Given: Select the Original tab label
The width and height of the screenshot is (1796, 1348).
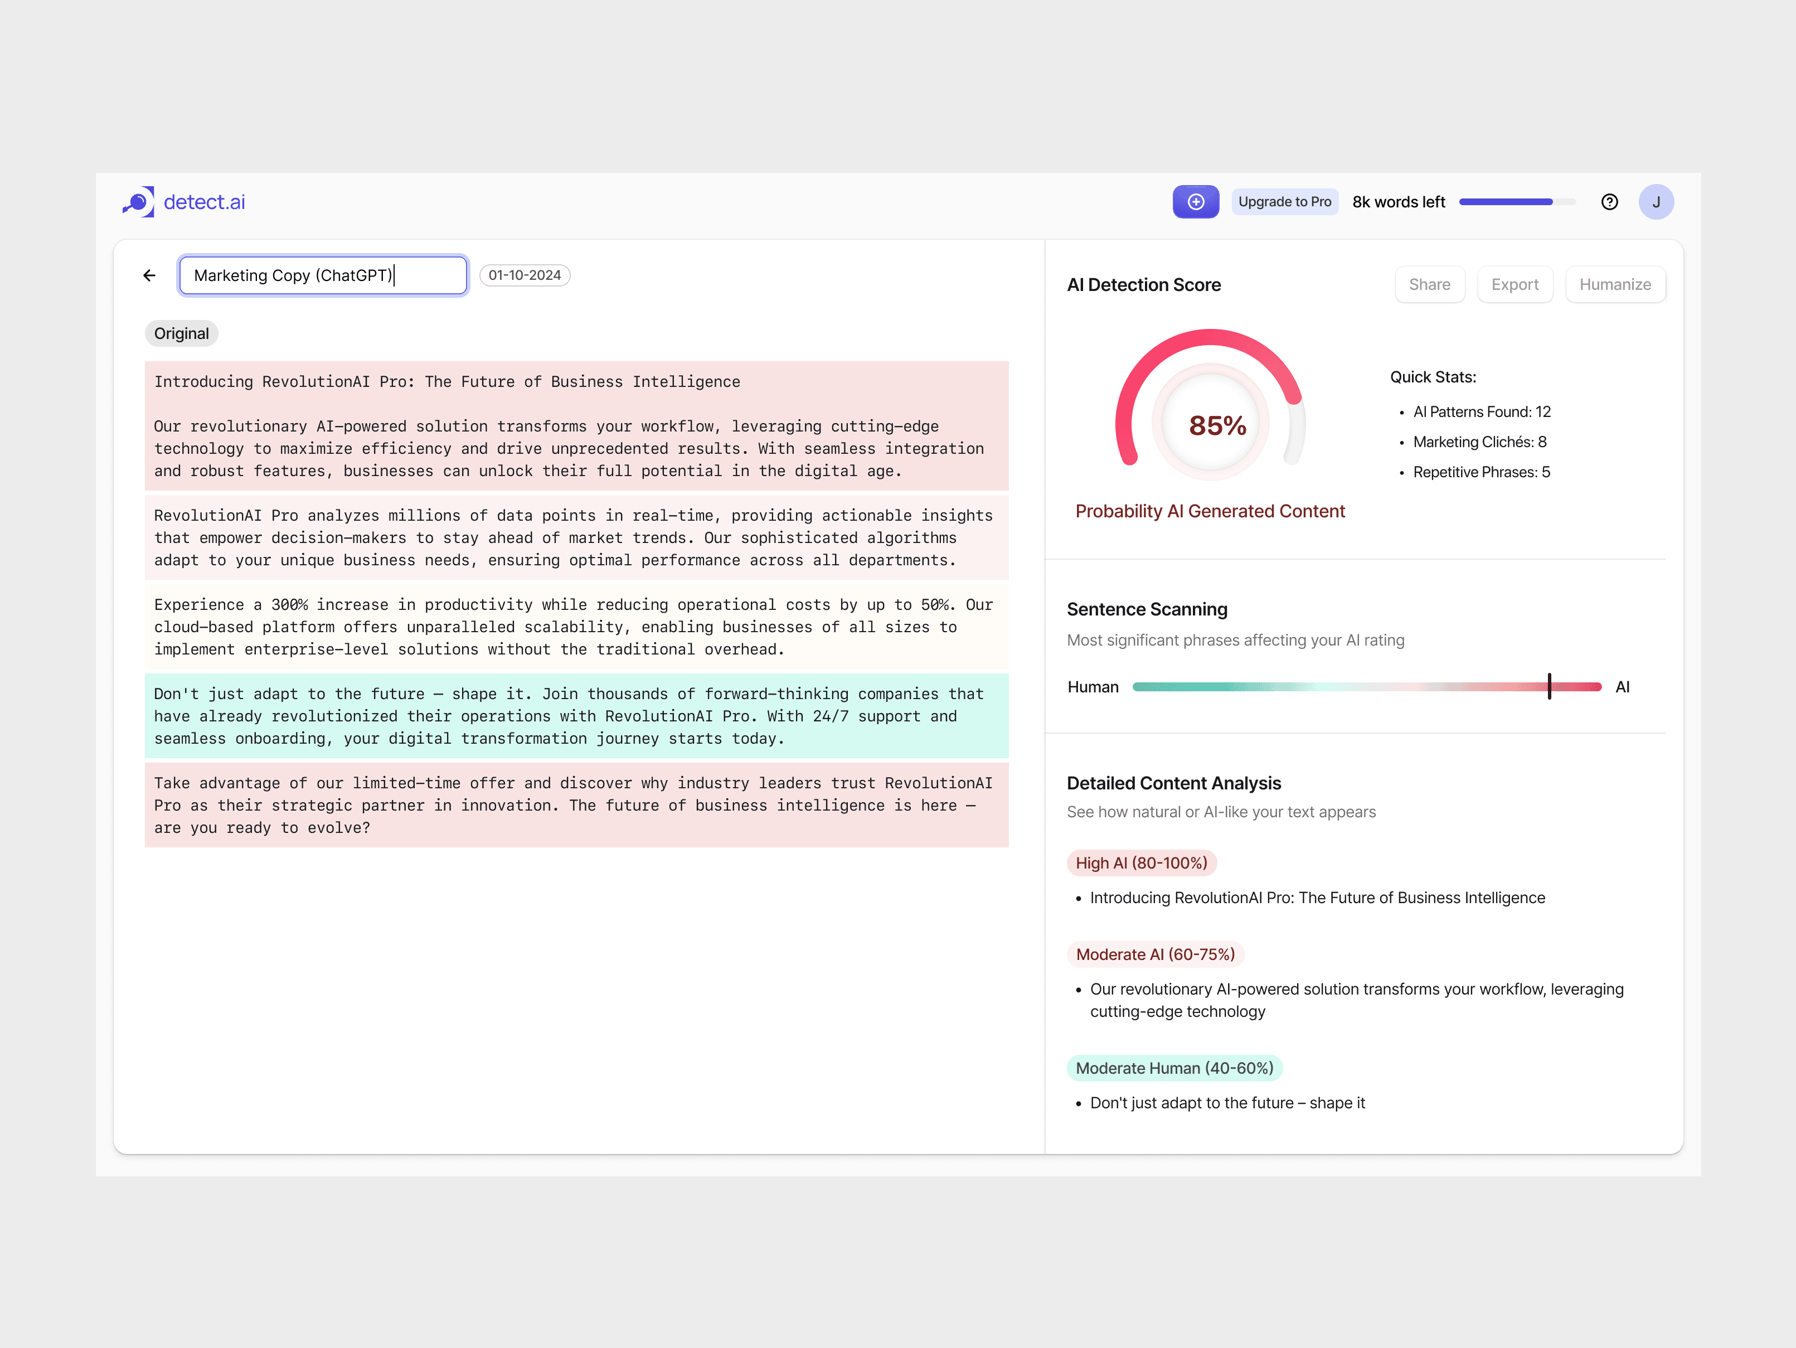Looking at the screenshot, I should point(181,334).
